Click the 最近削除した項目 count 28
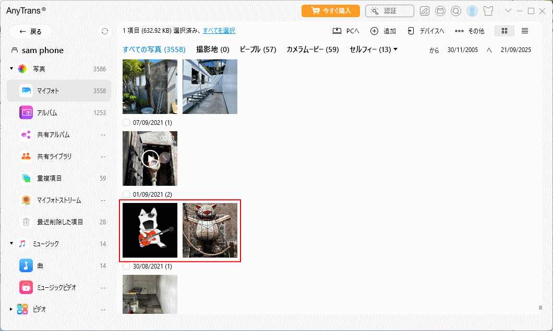This screenshot has height=331, width=553. [x=103, y=222]
